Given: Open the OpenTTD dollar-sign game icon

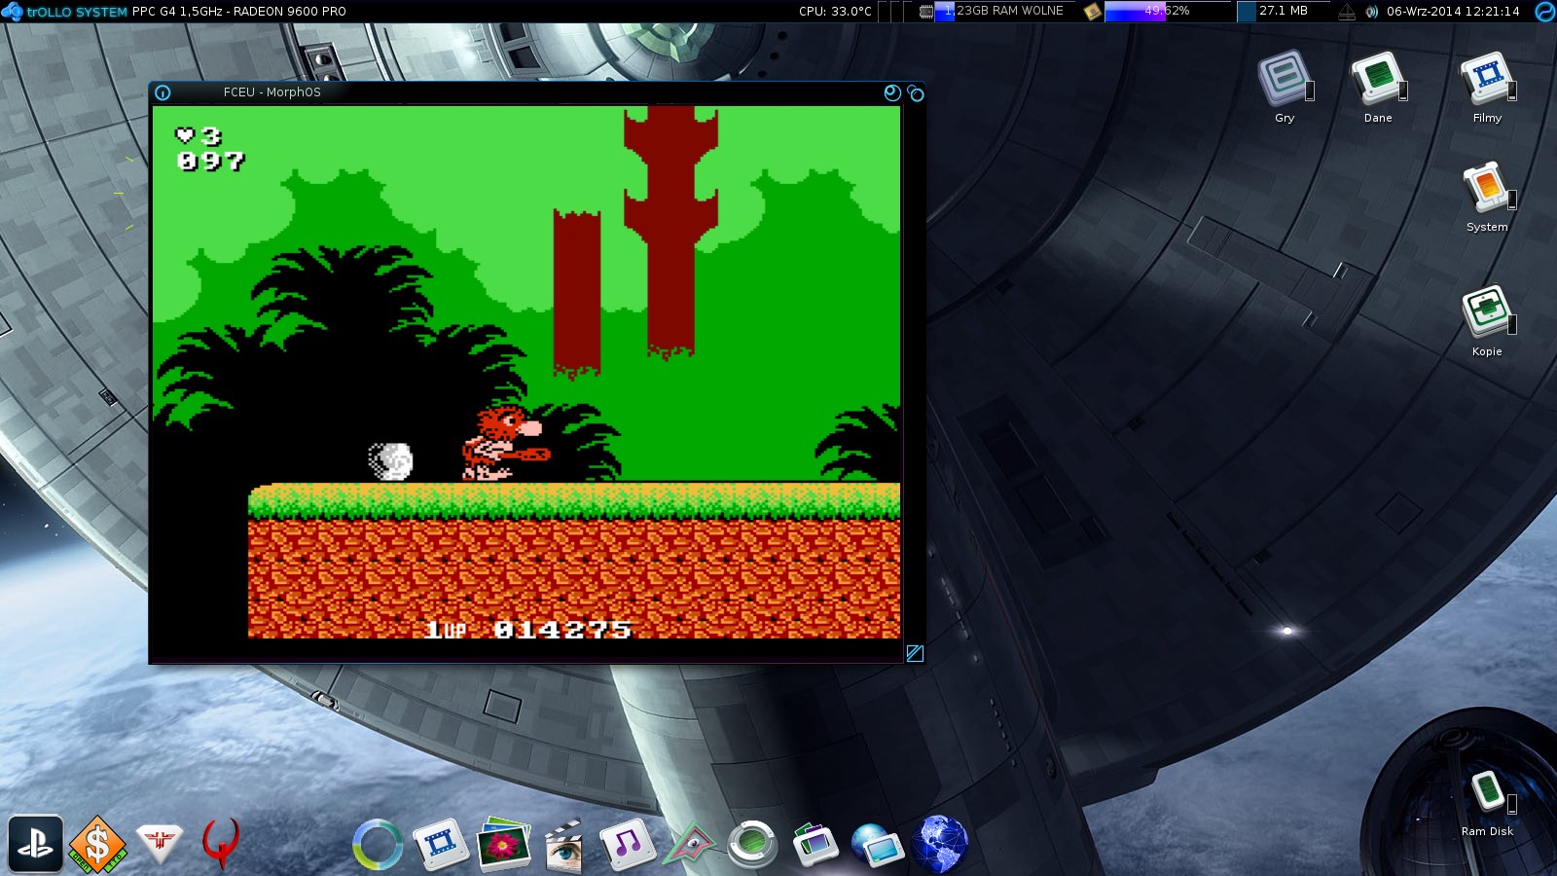Looking at the screenshot, I should (97, 844).
